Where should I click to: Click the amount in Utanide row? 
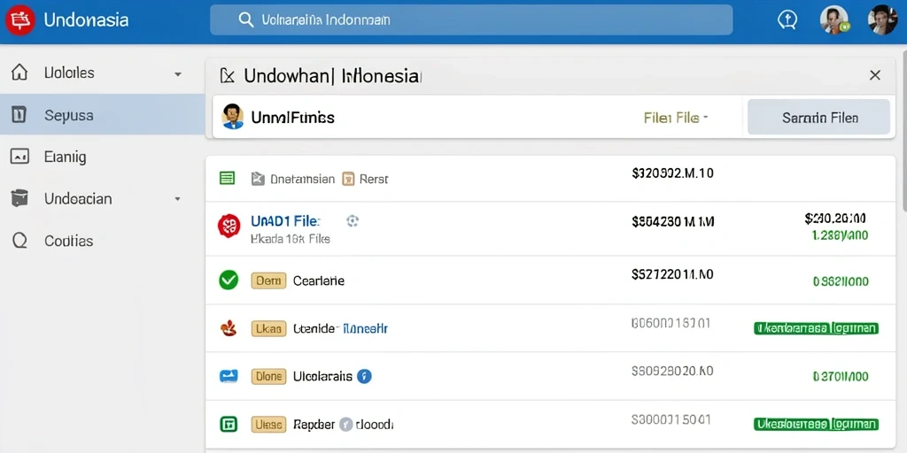point(671,323)
